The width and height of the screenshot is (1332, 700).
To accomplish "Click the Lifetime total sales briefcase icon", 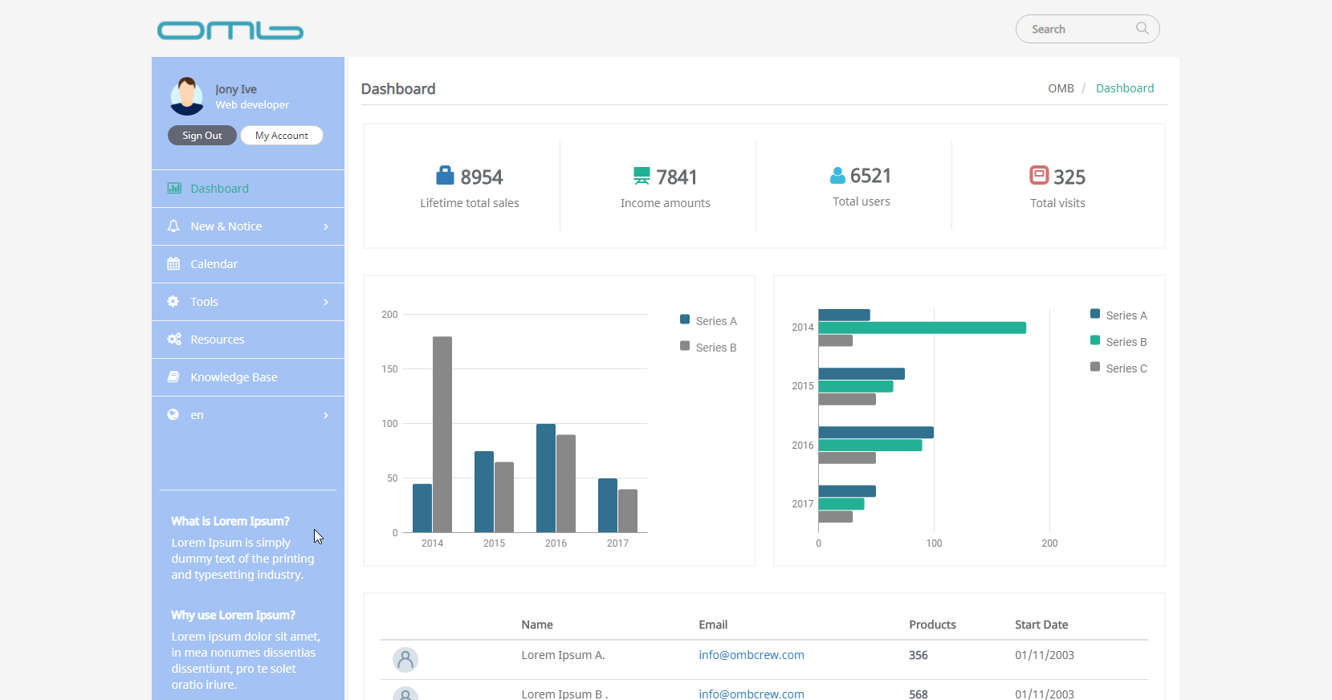I will click(x=445, y=176).
